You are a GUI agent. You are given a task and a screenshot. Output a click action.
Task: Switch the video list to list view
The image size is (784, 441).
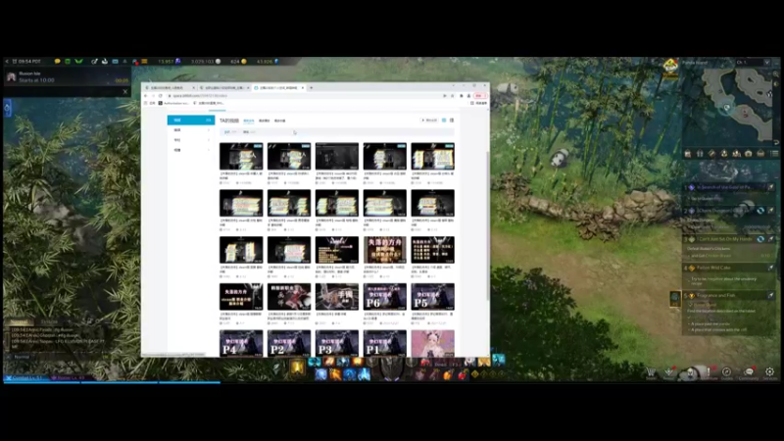452,121
